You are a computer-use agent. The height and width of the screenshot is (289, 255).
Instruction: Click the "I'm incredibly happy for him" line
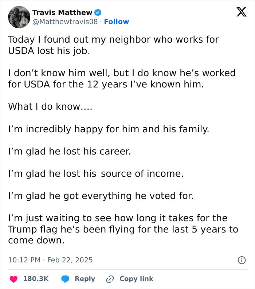point(109,129)
